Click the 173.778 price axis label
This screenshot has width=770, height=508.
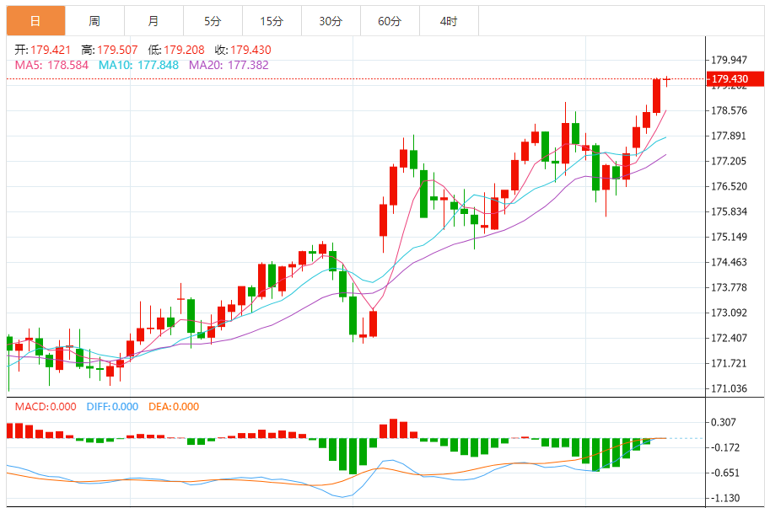(x=730, y=288)
